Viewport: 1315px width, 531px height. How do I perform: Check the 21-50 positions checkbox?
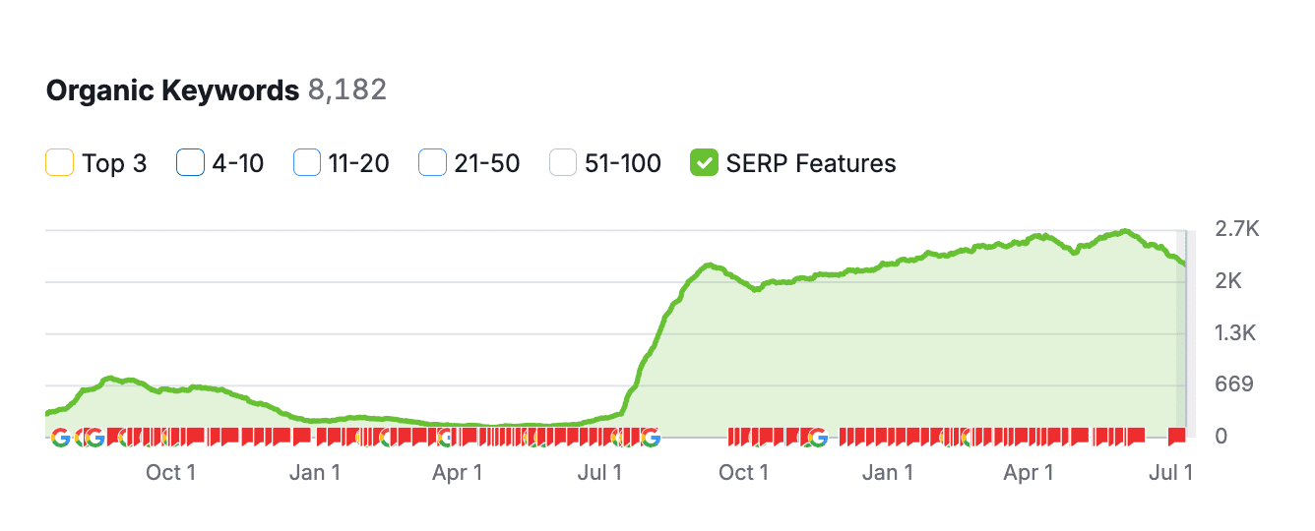tap(432, 162)
